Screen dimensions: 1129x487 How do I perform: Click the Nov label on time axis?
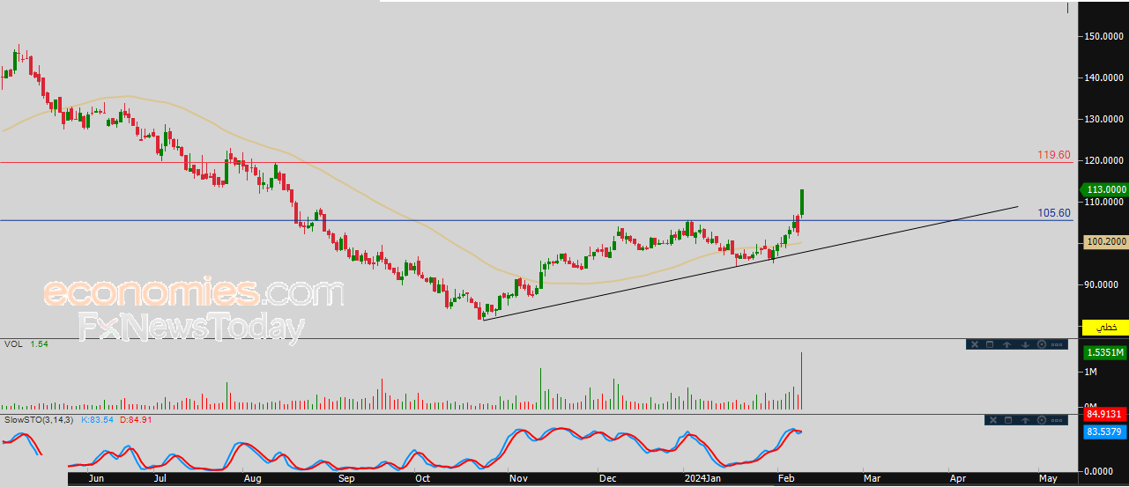click(518, 479)
